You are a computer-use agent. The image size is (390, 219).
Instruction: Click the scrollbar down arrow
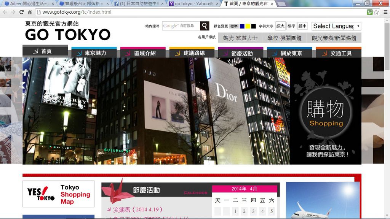387,215
